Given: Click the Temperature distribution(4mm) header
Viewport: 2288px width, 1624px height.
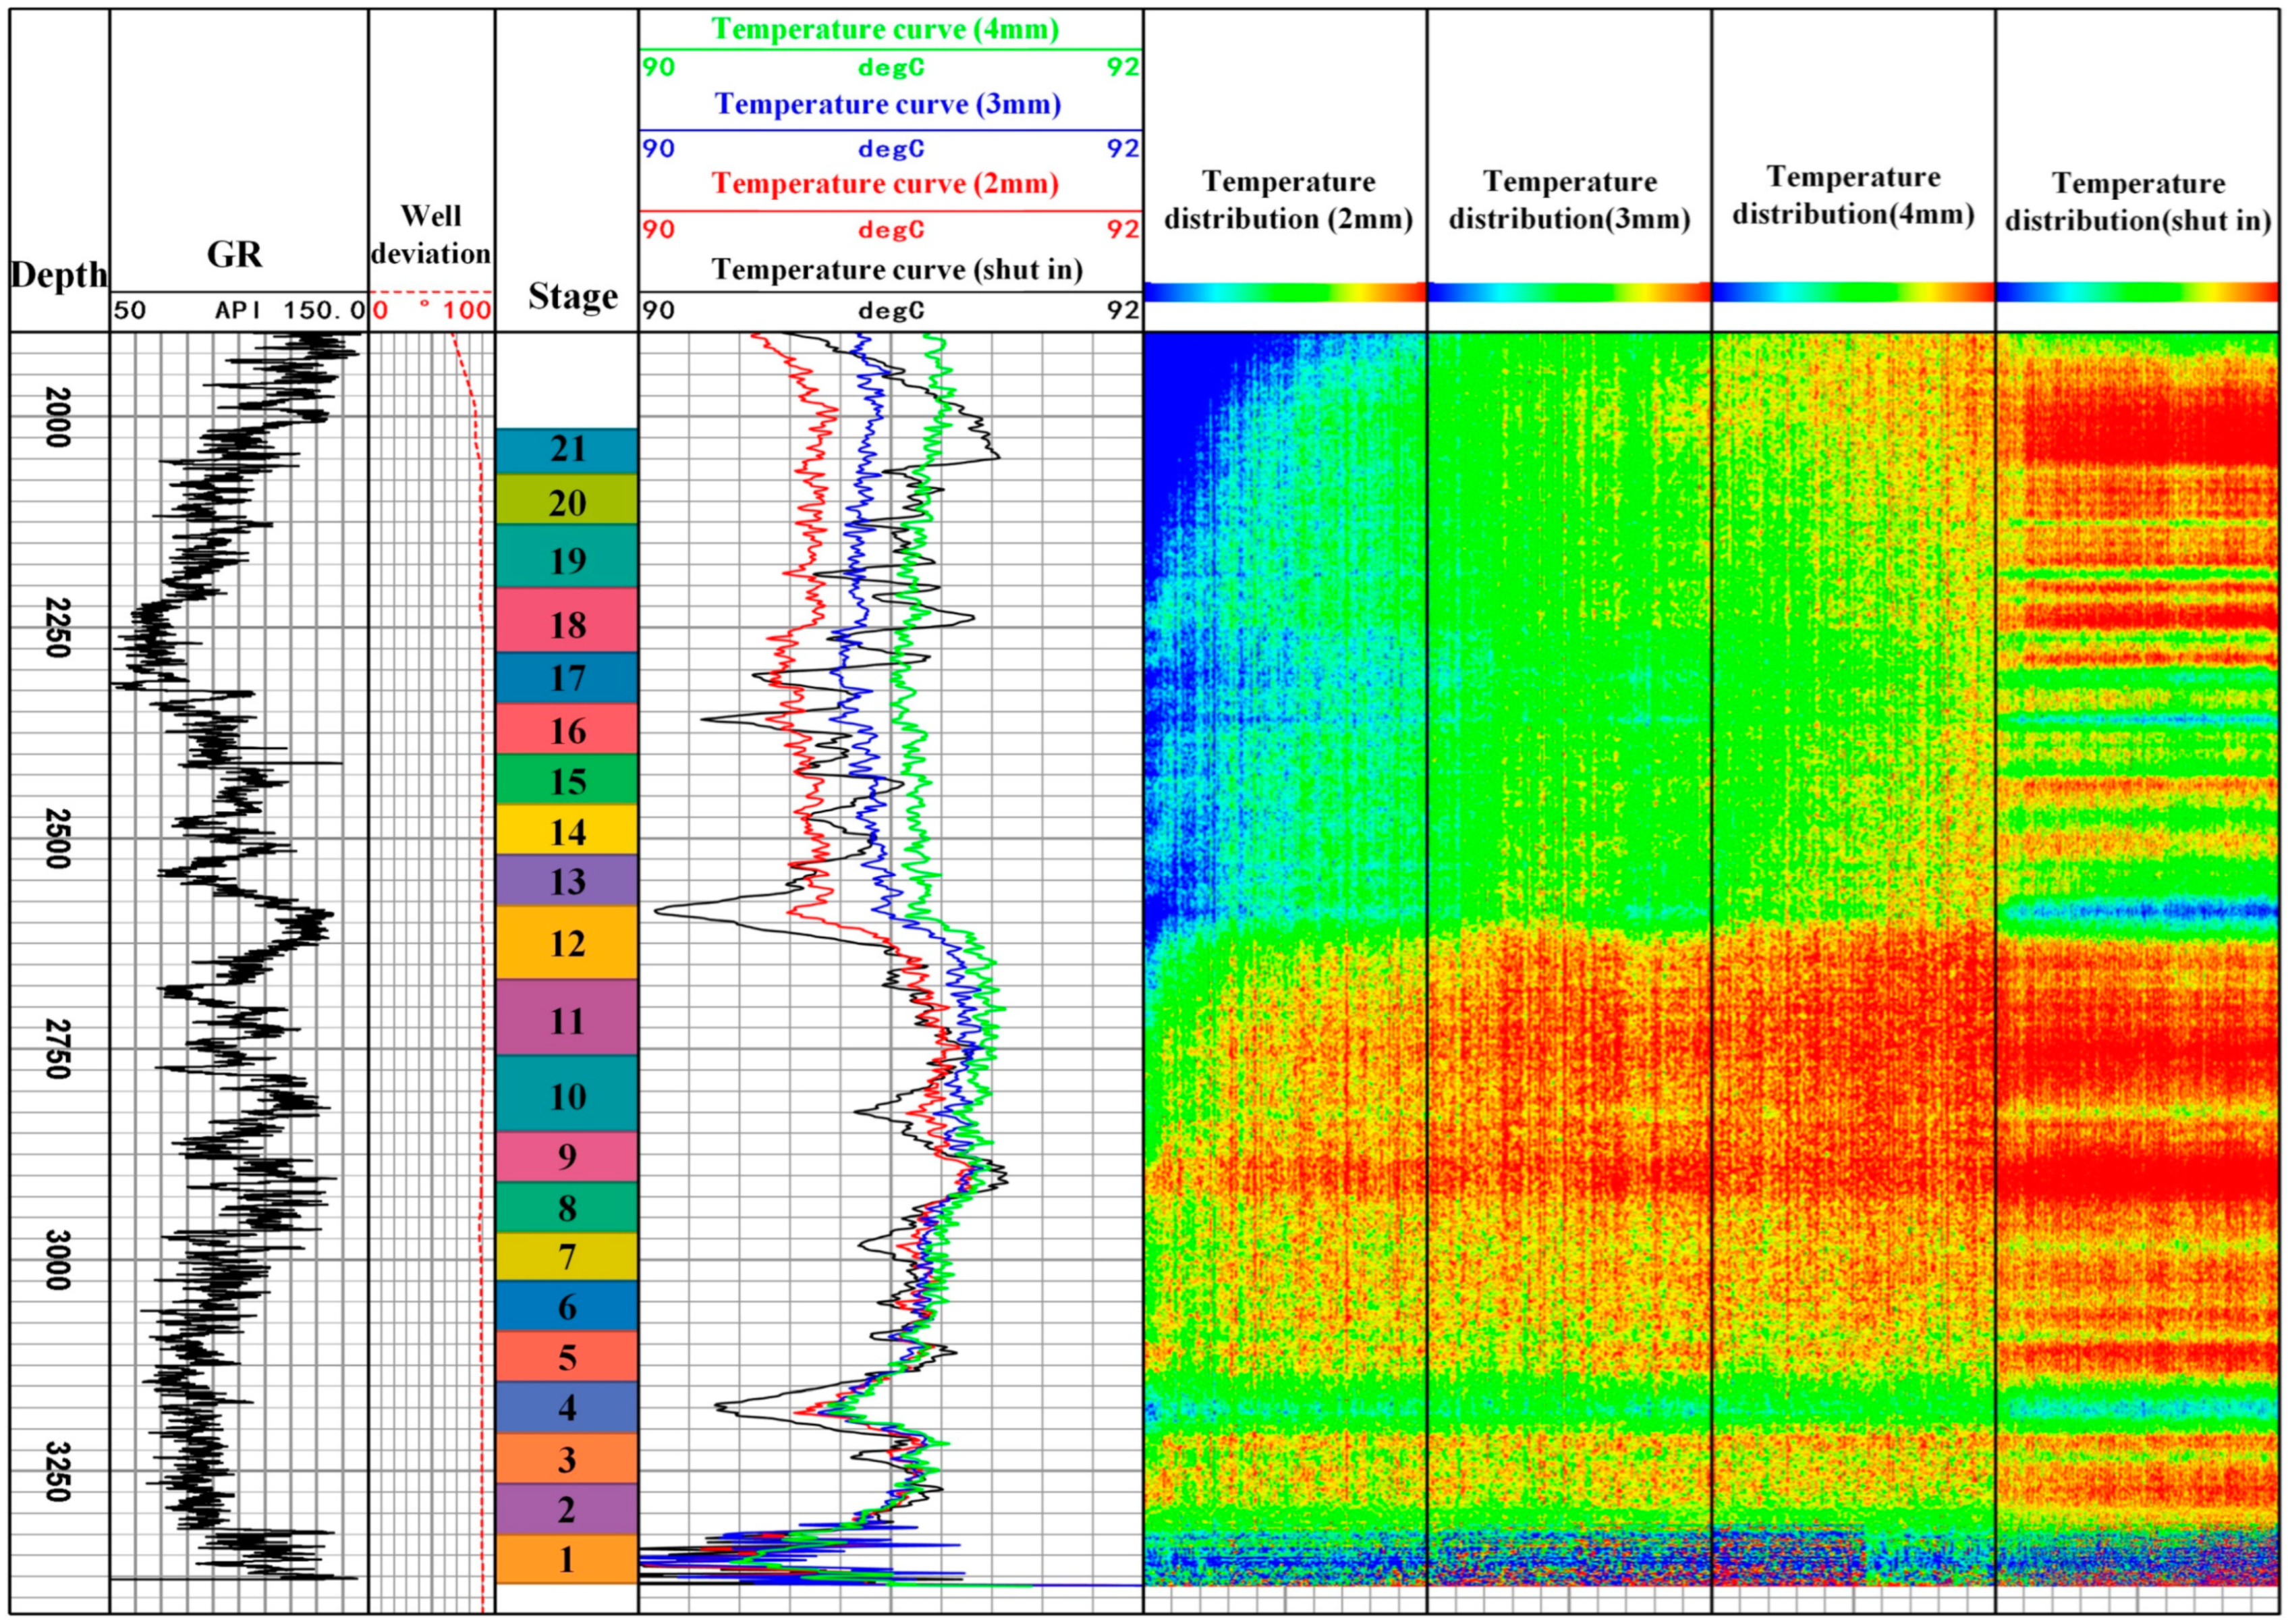Looking at the screenshot, I should pos(1853,196).
